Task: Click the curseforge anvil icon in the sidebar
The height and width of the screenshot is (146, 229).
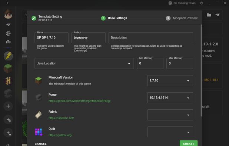Action: (x=8, y=25)
